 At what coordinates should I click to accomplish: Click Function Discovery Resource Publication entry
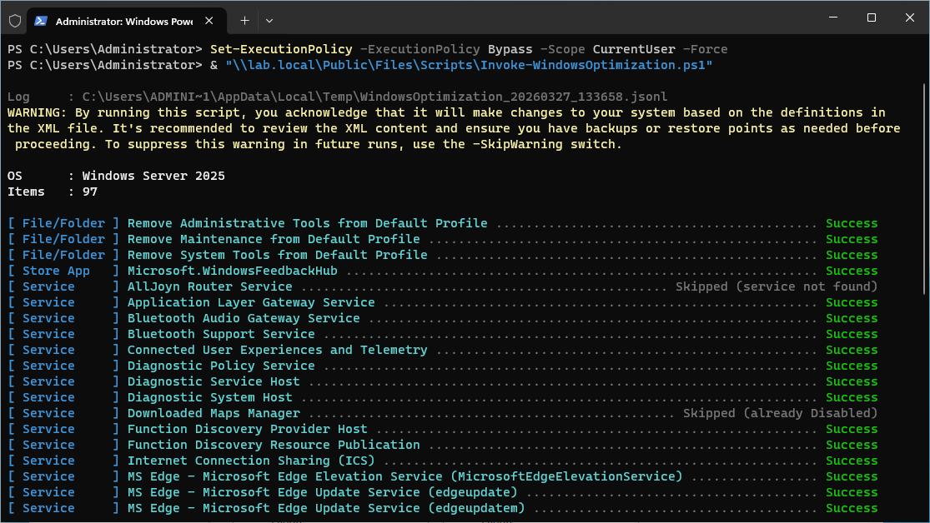pyautogui.click(x=274, y=445)
